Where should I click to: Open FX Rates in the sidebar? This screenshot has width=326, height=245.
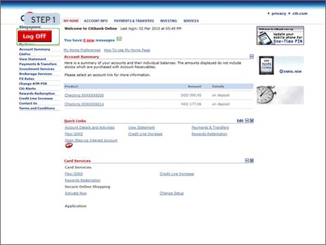[26, 79]
